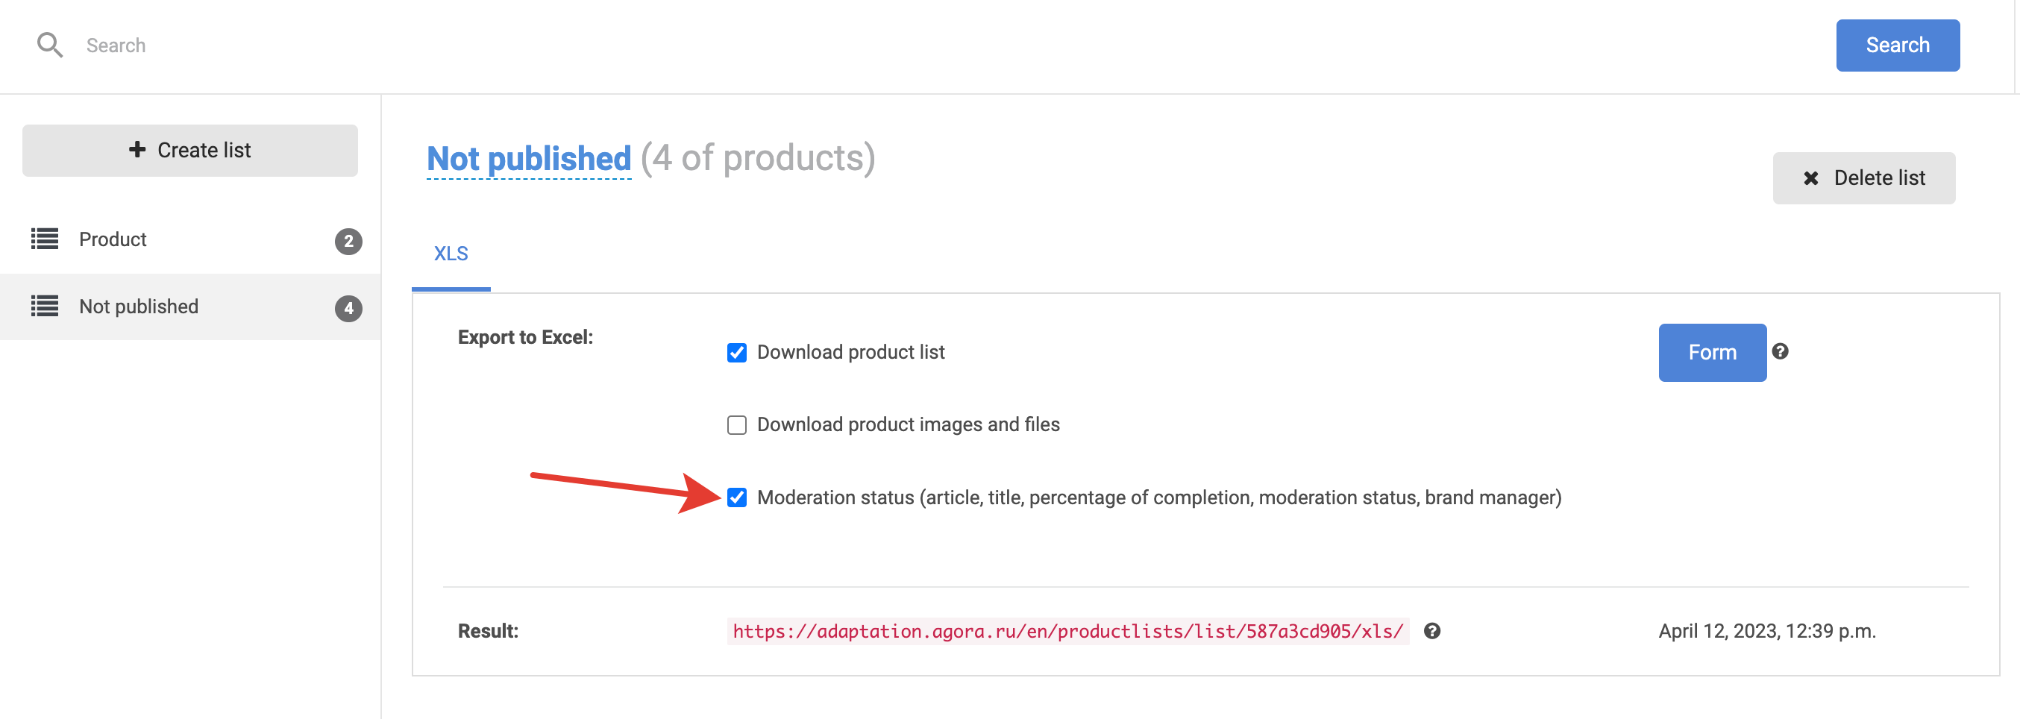
Task: Open the result XLS download link
Action: click(1067, 631)
